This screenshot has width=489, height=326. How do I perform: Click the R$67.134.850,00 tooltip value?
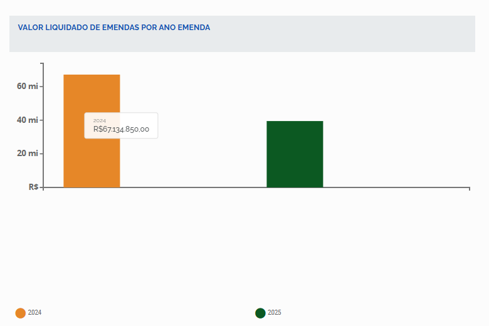tap(121, 129)
